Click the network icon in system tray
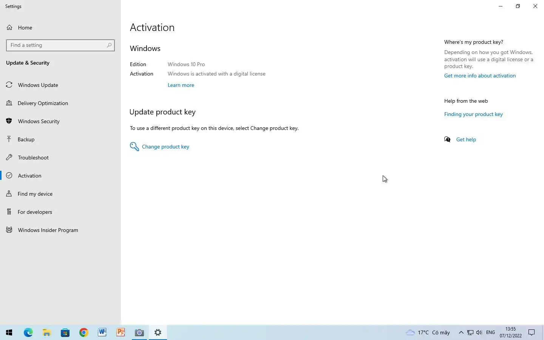The width and height of the screenshot is (544, 340). coord(470,332)
